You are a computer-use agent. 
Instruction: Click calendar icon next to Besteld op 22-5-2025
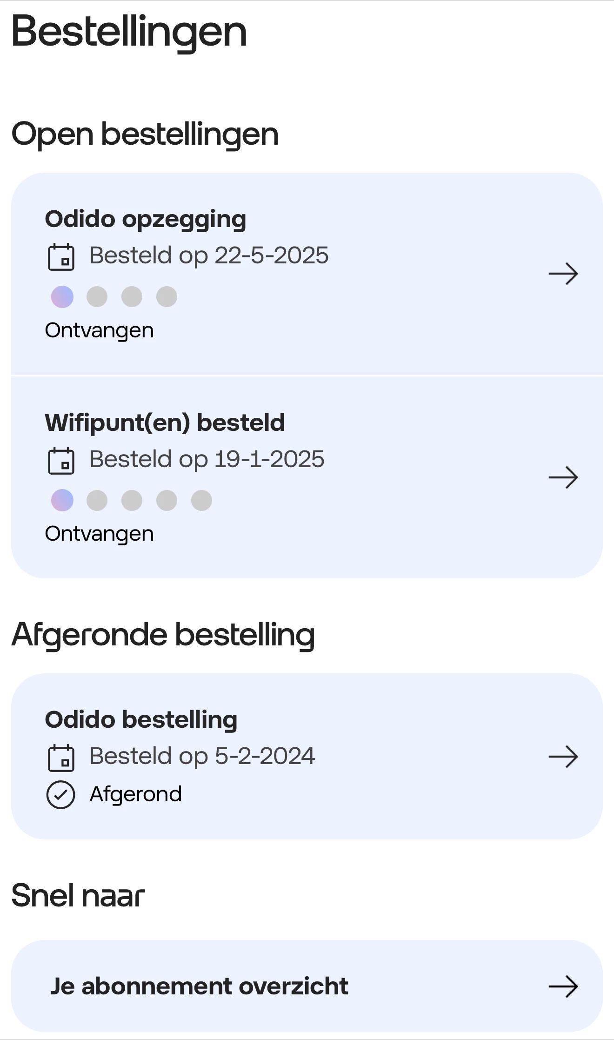61,256
